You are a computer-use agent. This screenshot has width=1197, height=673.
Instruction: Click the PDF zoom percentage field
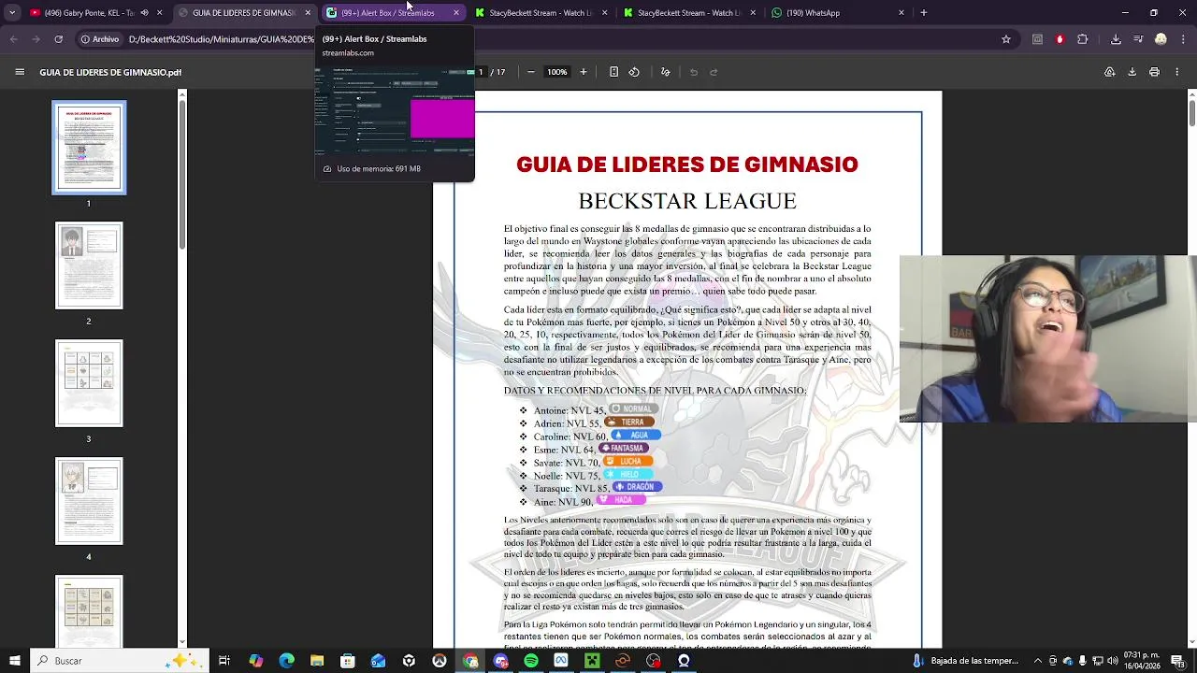(x=557, y=72)
